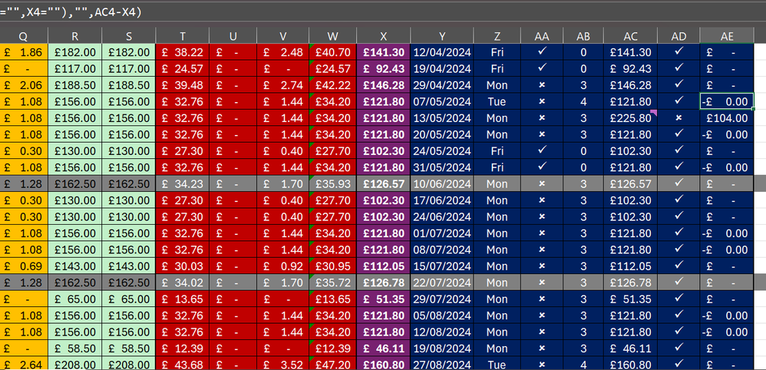The height and width of the screenshot is (370, 766).
Task: Select column header X
Action: (384, 36)
